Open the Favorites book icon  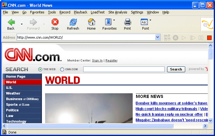[x=108, y=22]
